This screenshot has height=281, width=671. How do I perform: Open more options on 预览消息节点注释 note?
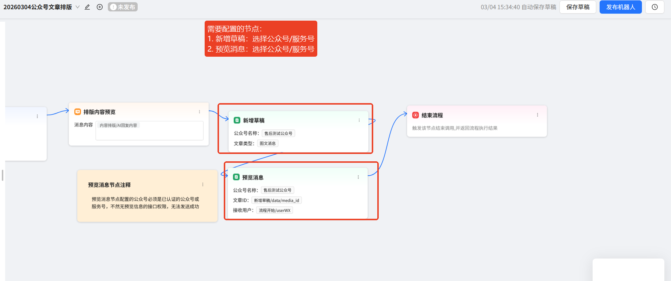coord(202,185)
